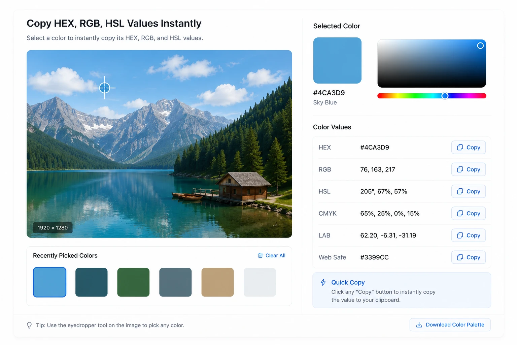Click the Recently Picked Colors heading

tap(65, 255)
